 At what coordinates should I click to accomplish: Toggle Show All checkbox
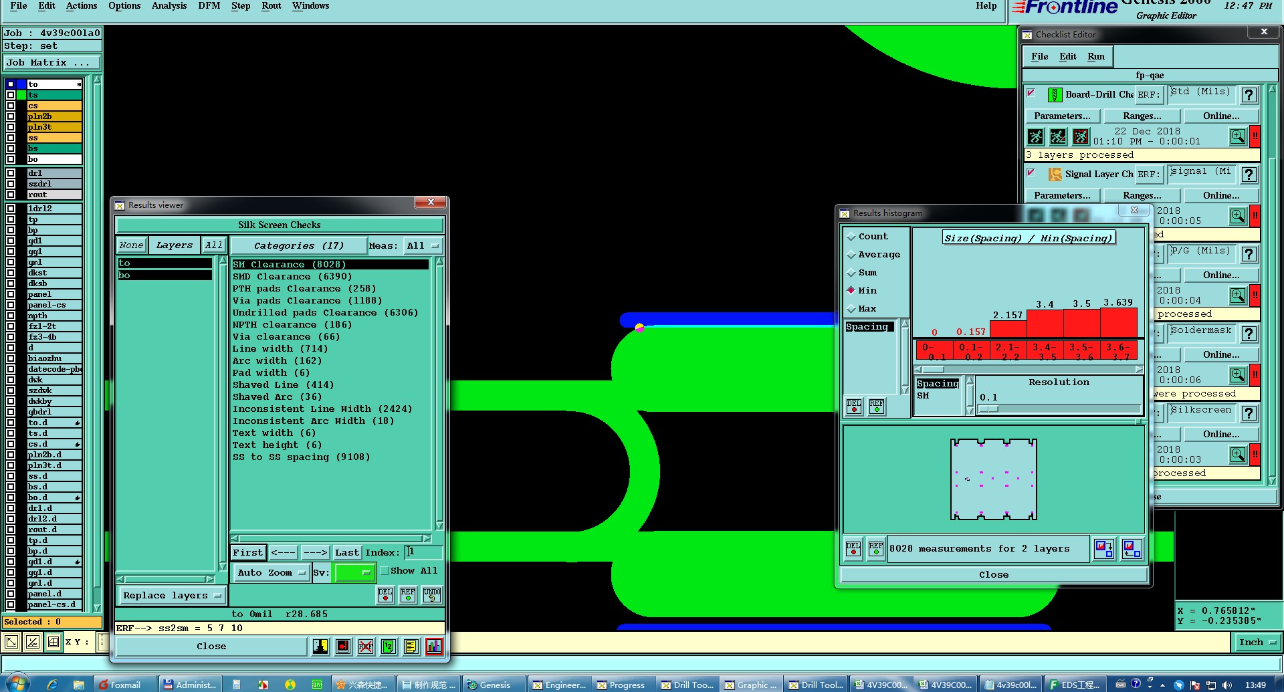pos(385,571)
